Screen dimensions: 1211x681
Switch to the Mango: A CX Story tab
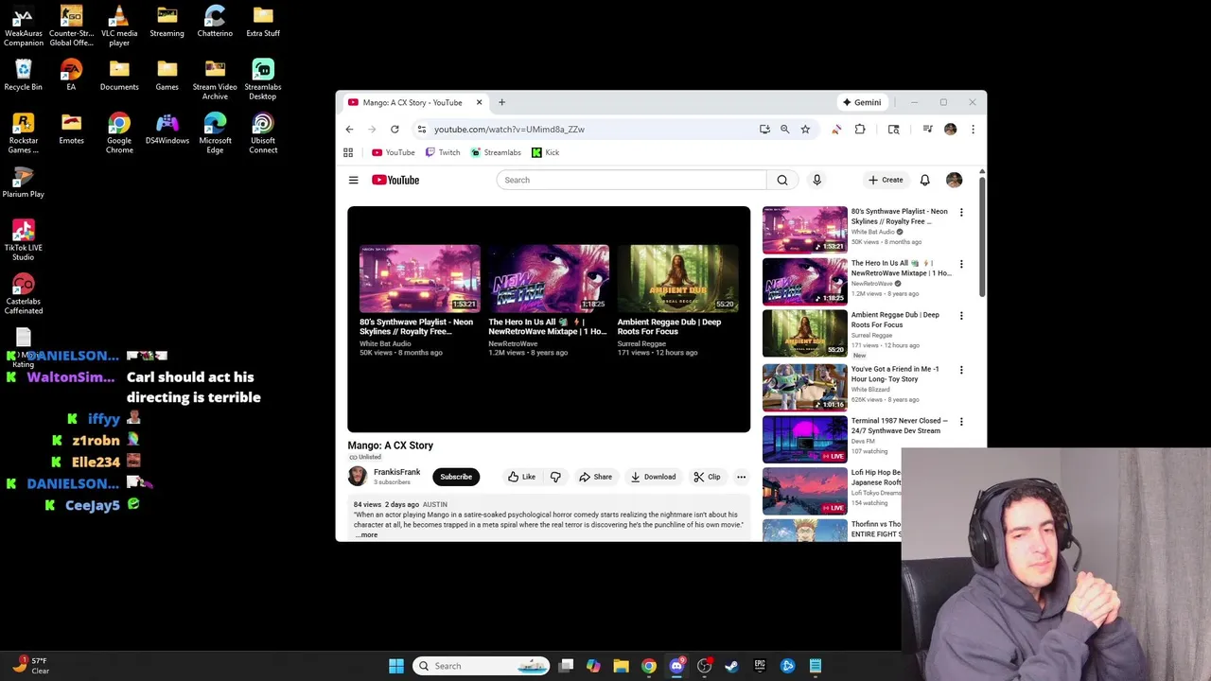pos(413,102)
